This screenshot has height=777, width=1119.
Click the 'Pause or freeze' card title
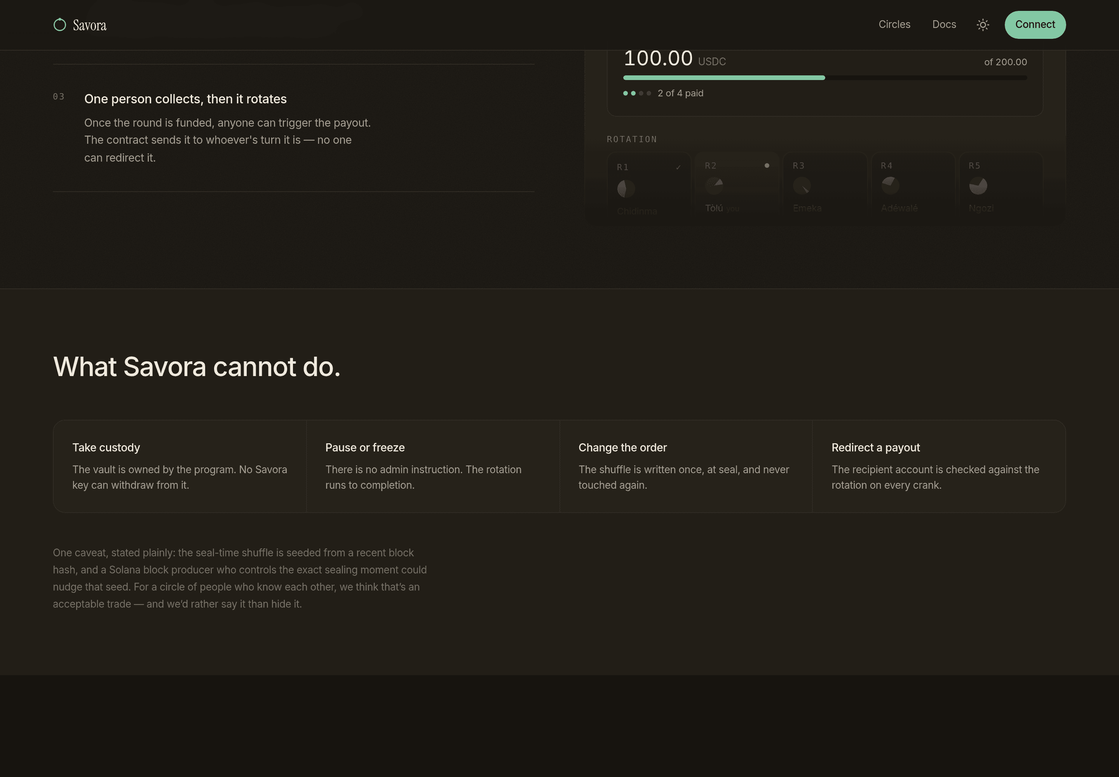click(x=365, y=448)
